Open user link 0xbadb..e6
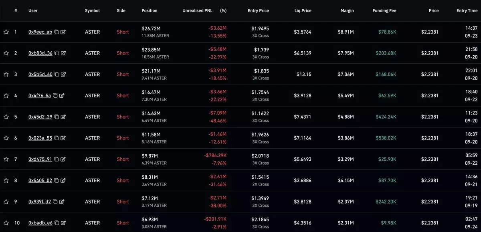Image resolution: width=481 pixels, height=232 pixels. pyautogui.click(x=40, y=223)
